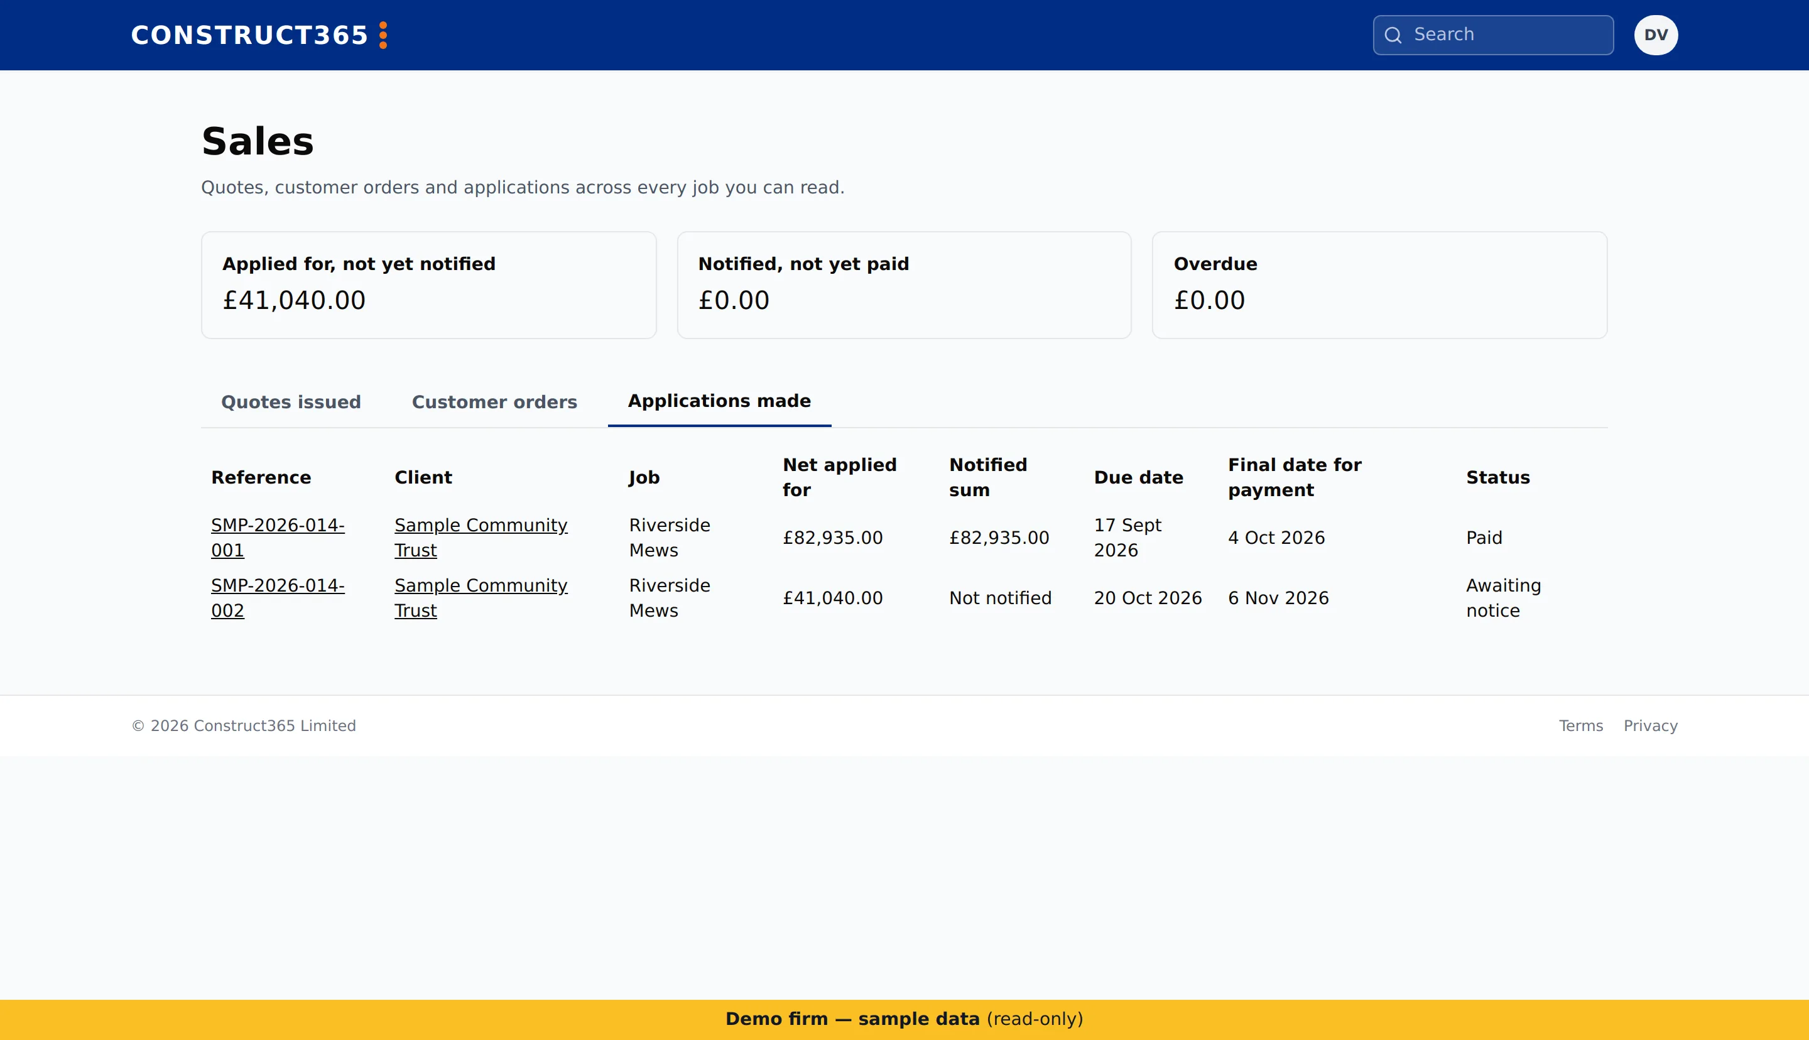
Task: Switch to the Quotes issued tab
Action: 291,402
